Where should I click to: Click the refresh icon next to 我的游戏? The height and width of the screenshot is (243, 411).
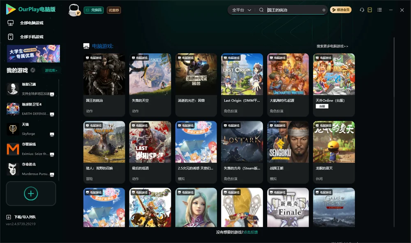33,70
